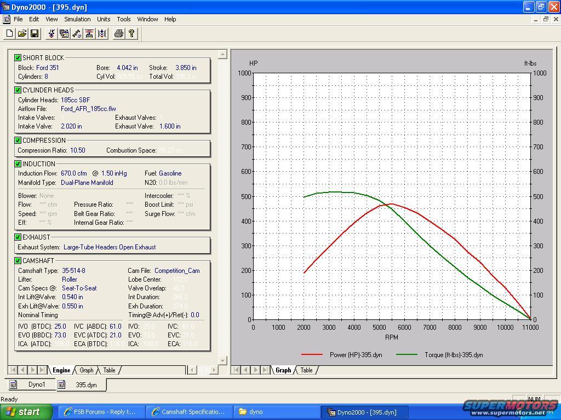This screenshot has height=420, width=561.
Task: Open the Exhaust System Large-Tube Headers selection
Action: coord(109,247)
